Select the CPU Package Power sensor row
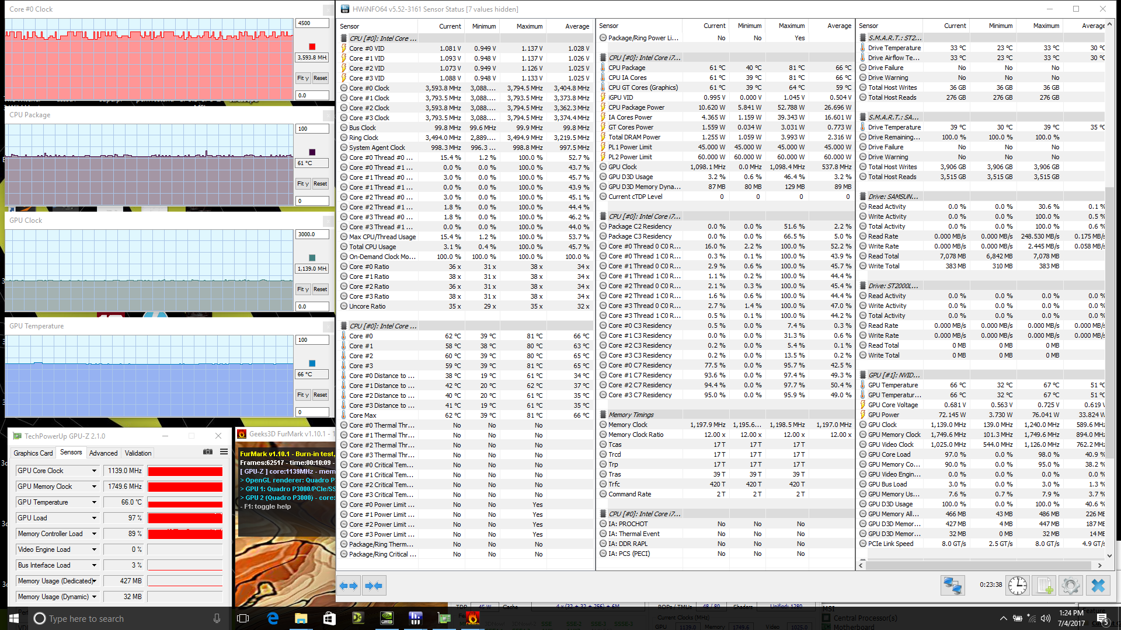This screenshot has height=630, width=1121. point(726,107)
